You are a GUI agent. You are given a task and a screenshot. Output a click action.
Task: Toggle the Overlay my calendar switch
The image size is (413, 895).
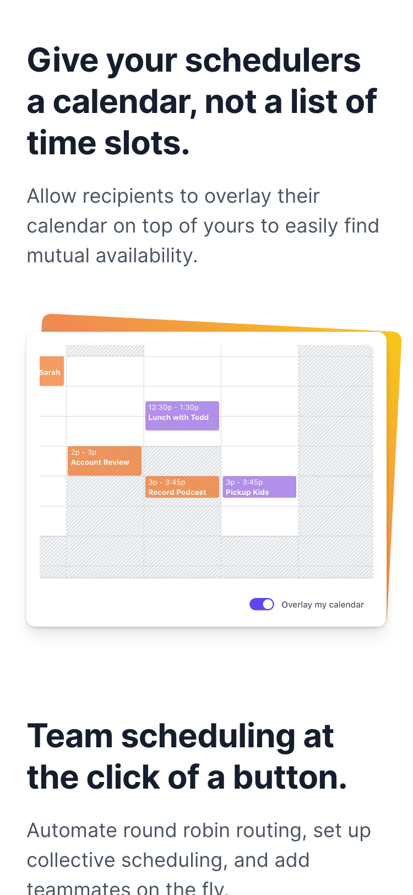tap(262, 604)
